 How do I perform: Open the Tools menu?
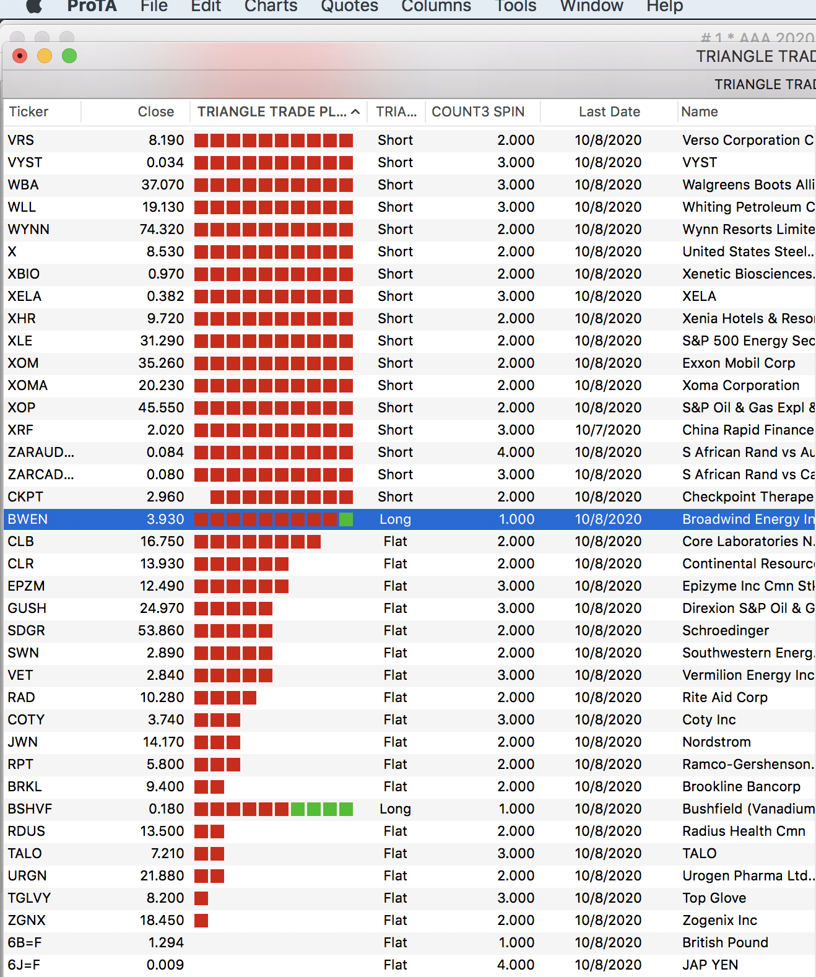pyautogui.click(x=516, y=6)
